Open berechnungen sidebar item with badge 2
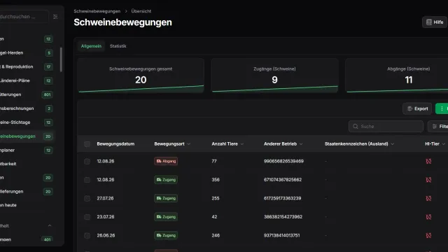 click(x=27, y=108)
